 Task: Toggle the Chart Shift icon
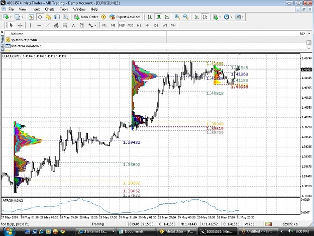[x=205, y=17]
